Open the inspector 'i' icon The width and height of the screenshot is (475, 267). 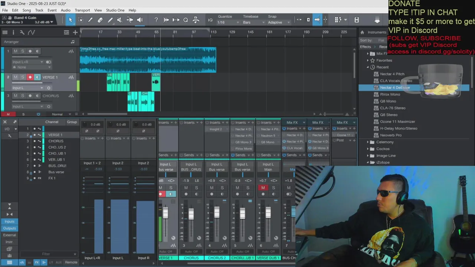coord(13,33)
